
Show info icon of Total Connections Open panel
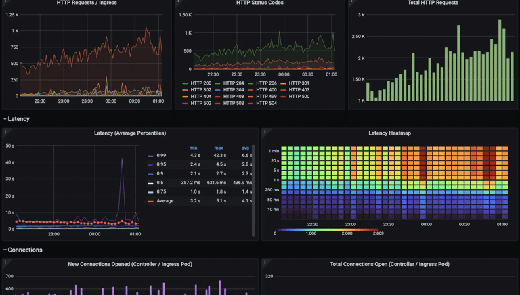tap(265, 263)
